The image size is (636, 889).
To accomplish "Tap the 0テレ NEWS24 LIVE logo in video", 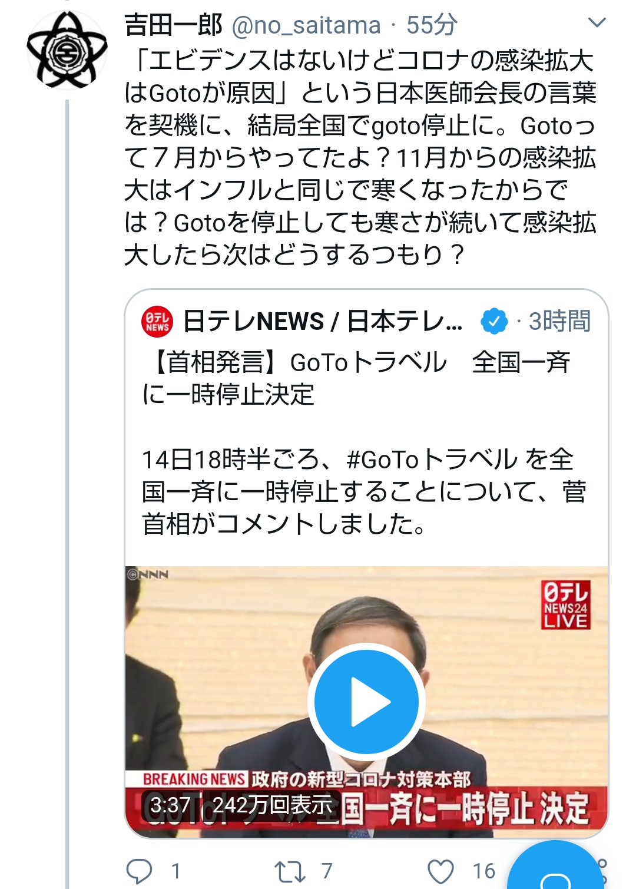I will click(566, 605).
